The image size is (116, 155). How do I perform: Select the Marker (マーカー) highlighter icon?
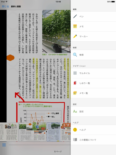click(x=75, y=36)
